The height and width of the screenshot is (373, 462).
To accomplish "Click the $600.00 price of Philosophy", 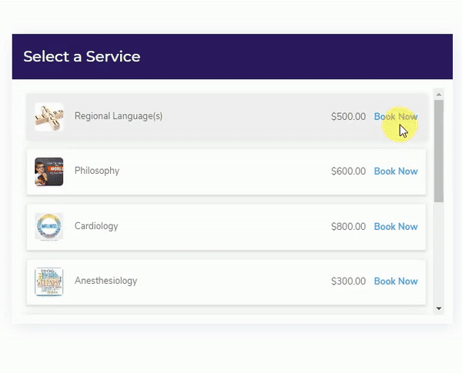I will [x=348, y=172].
